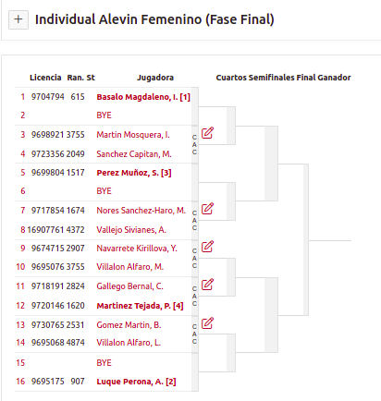The height and width of the screenshot is (401, 381).
Task: Select player Sanchez Capitan, M.
Action: (134, 154)
